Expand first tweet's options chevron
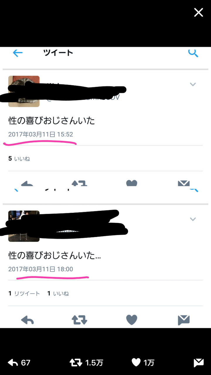Screen dimensions: 211x375 pyautogui.click(x=193, y=84)
